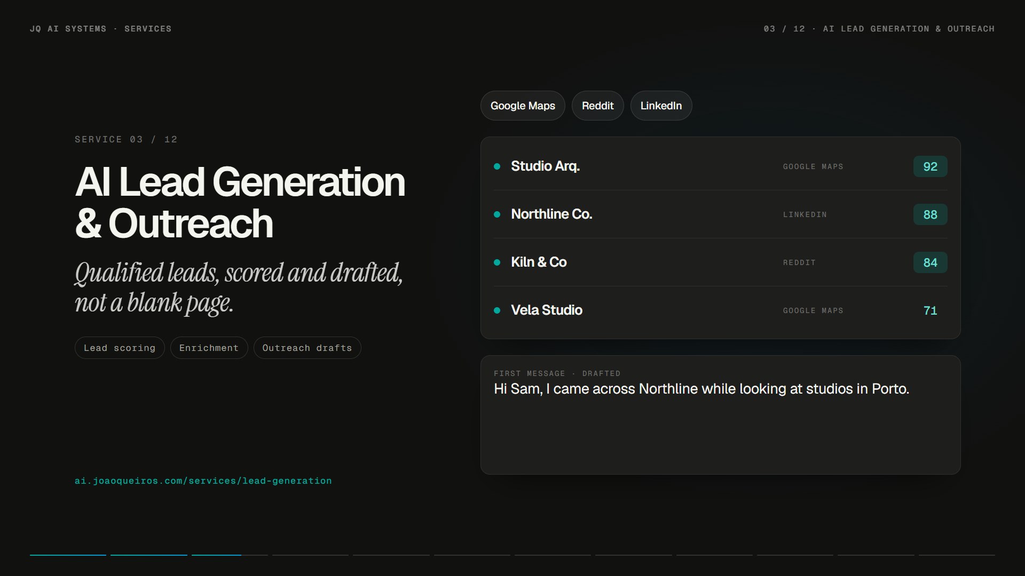1025x576 pixels.
Task: Click the teal dot beside Northline Co.
Action: (x=497, y=214)
